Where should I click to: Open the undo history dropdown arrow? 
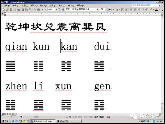tap(46, 9)
